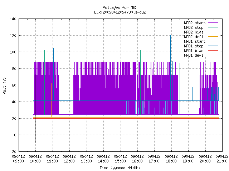Click the 40 y-axis tick label
This screenshot has height=171, width=229.
[x=14, y=102]
